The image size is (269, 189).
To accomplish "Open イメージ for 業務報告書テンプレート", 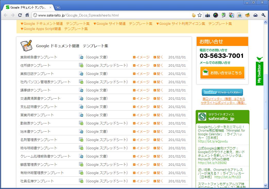I will pos(141,57).
